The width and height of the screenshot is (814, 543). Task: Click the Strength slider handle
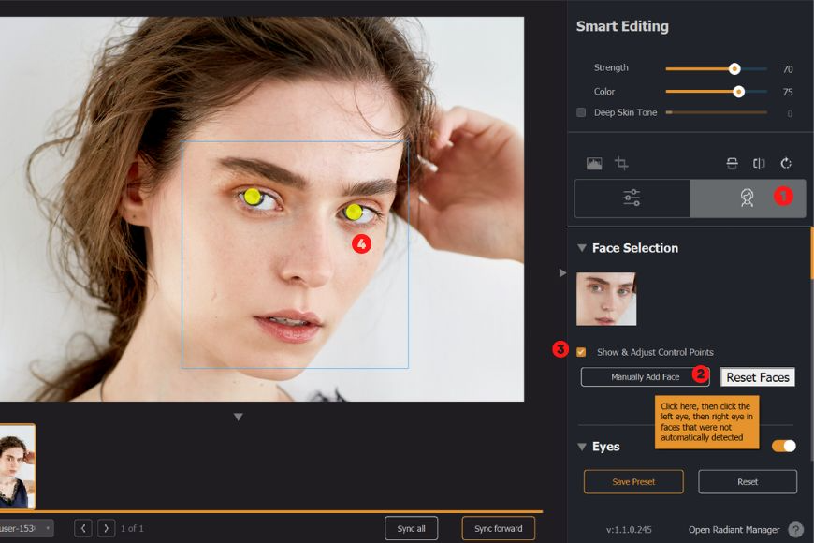(734, 68)
